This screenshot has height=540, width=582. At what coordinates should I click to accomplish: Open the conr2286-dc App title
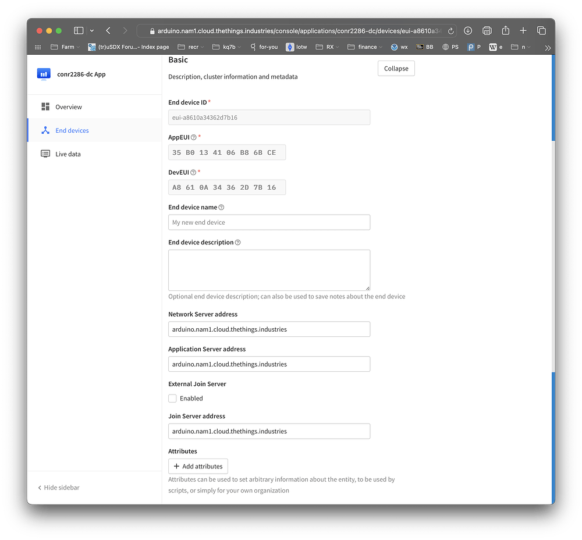(x=81, y=74)
